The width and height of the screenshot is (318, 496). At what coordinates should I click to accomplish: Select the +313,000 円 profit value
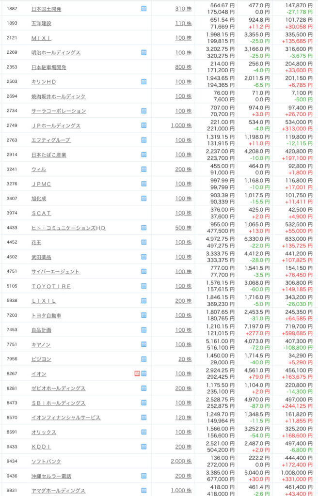click(297, 129)
